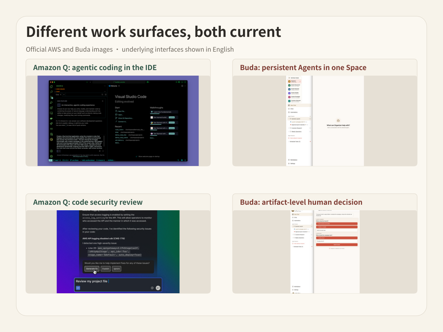Image resolution: width=443 pixels, height=332 pixels.
Task: Open the Explorer icon in VS Code activity bar
Action: (51, 86)
